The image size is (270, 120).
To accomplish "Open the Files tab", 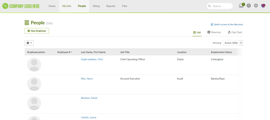I will click(x=125, y=6).
